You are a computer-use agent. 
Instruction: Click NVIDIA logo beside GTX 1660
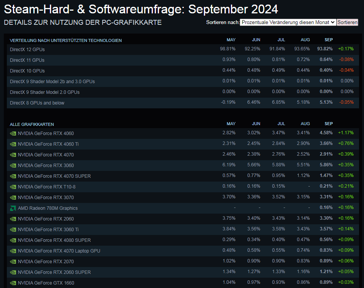pyautogui.click(x=13, y=283)
